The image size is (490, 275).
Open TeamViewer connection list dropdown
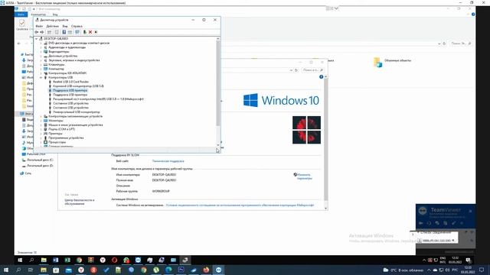pyautogui.click(x=453, y=241)
